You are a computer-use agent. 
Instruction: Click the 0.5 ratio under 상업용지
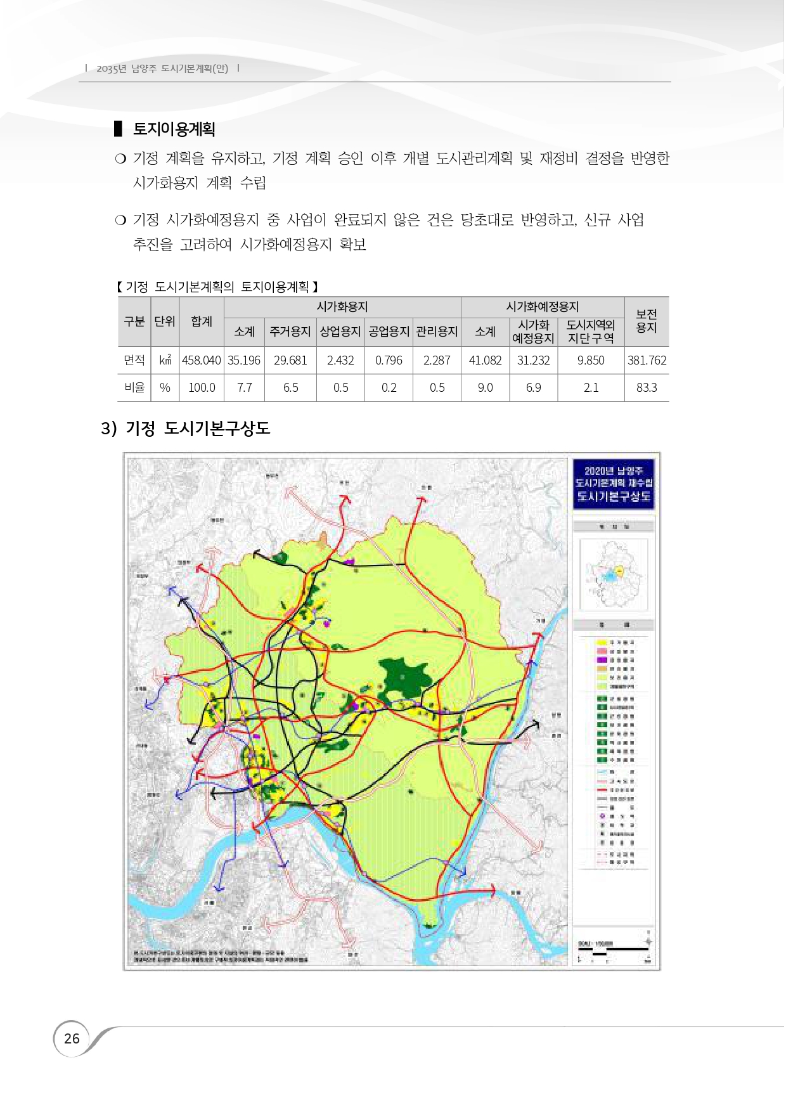click(x=340, y=387)
